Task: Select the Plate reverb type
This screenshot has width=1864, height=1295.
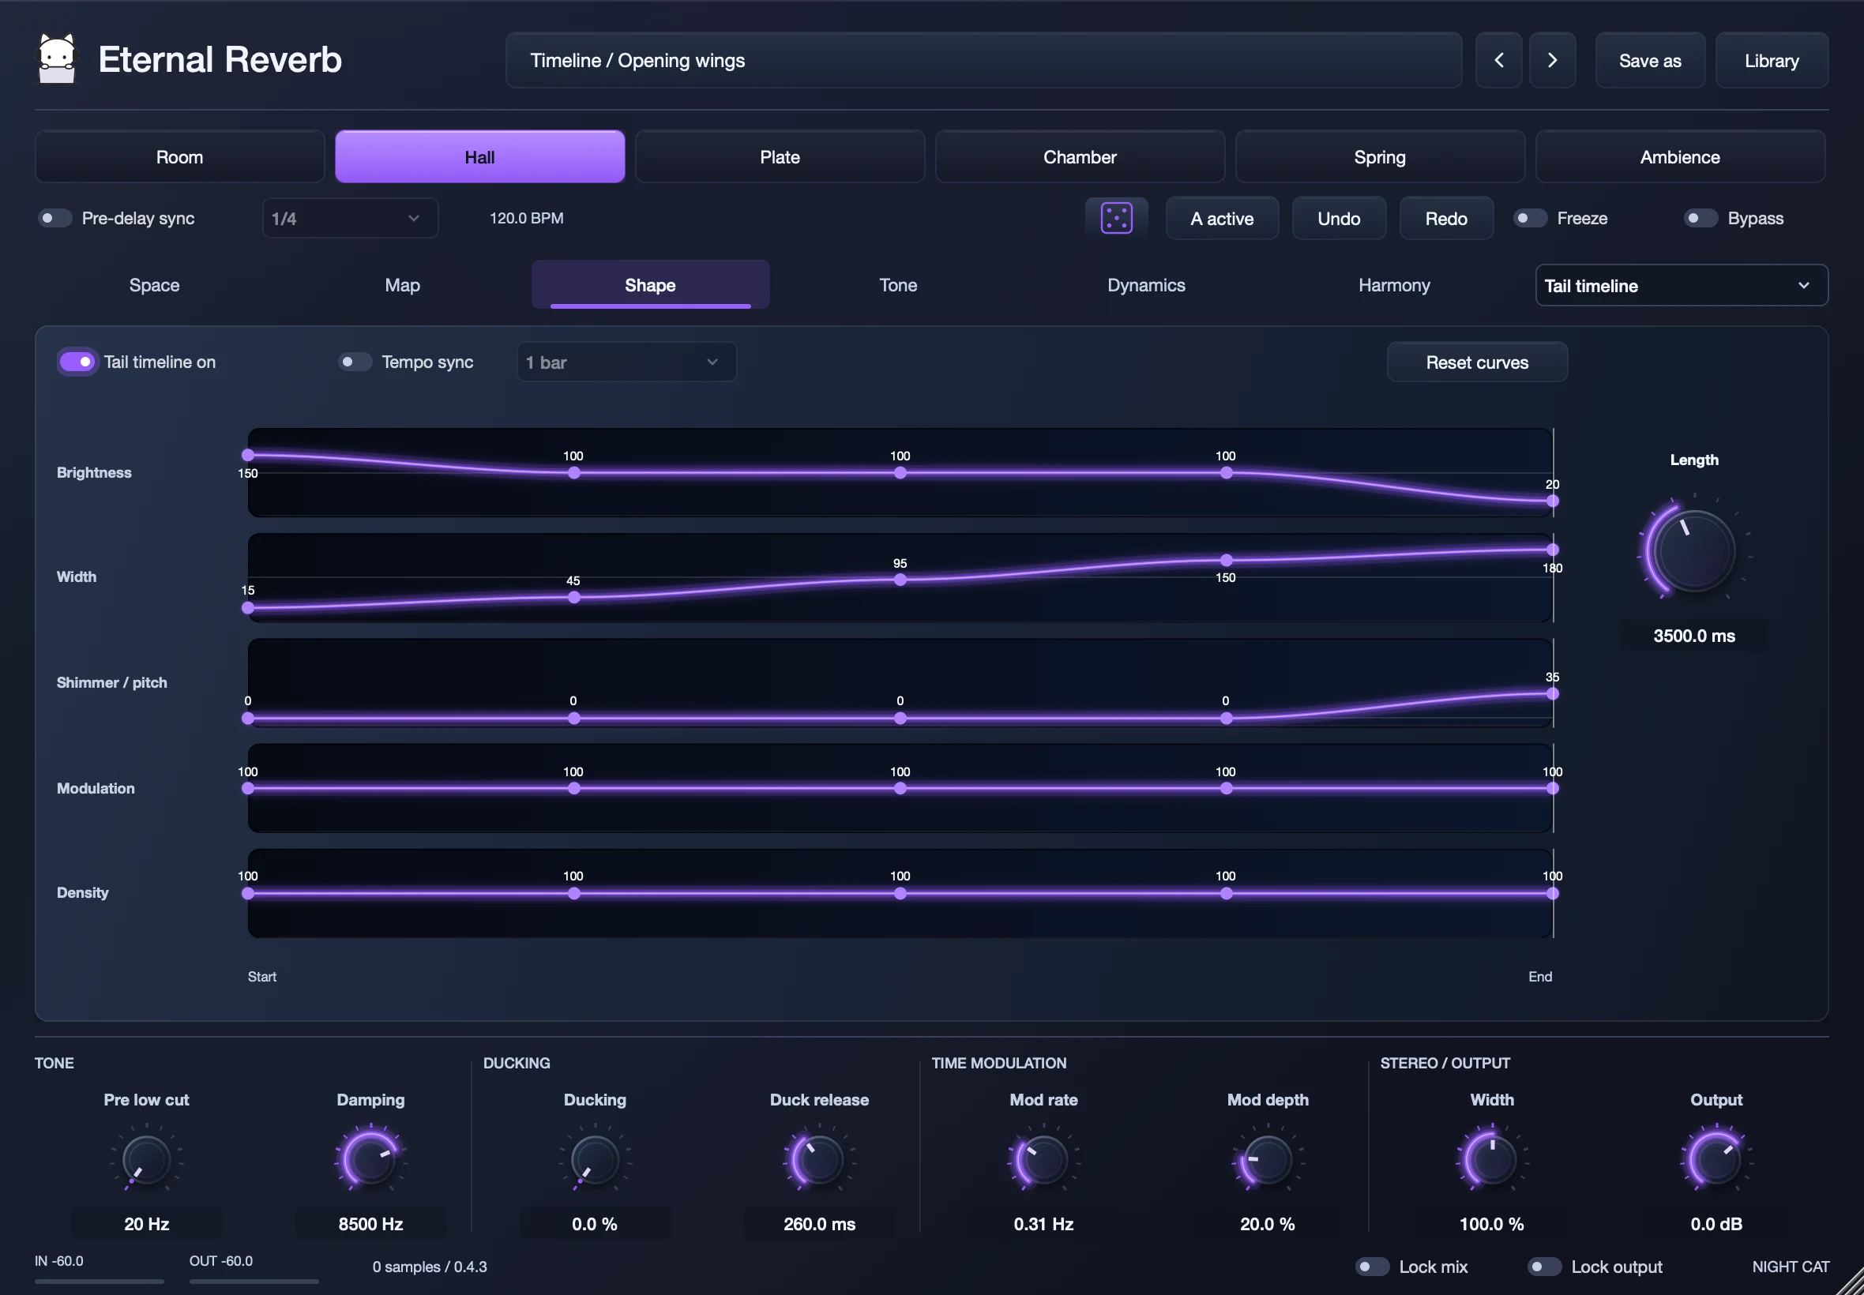Action: [x=780, y=156]
